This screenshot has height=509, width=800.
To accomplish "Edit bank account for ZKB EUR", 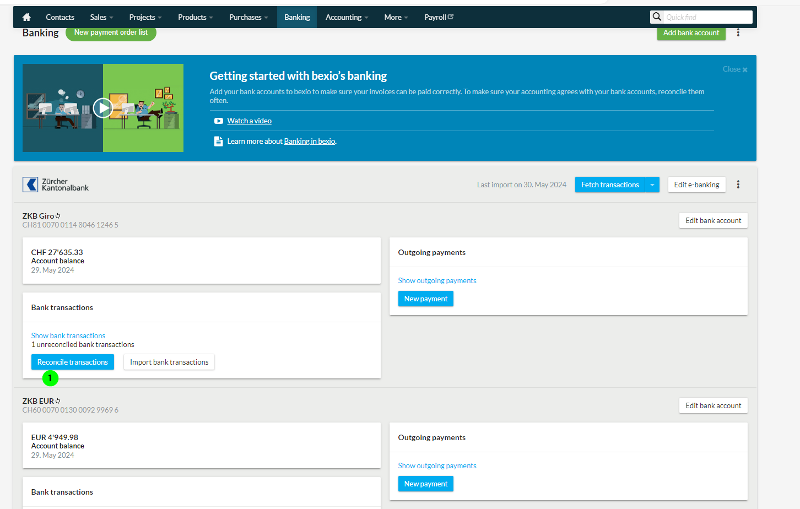I will point(713,405).
